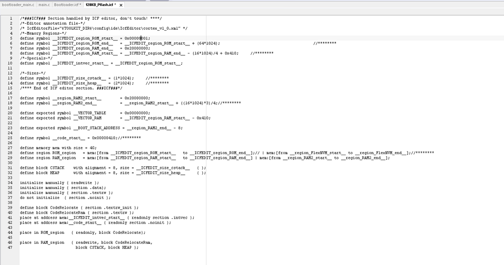Click the __ICFEDIT_intvec_start__ symbol on line 10
This screenshot has height=265, width=504.
click(80, 63)
